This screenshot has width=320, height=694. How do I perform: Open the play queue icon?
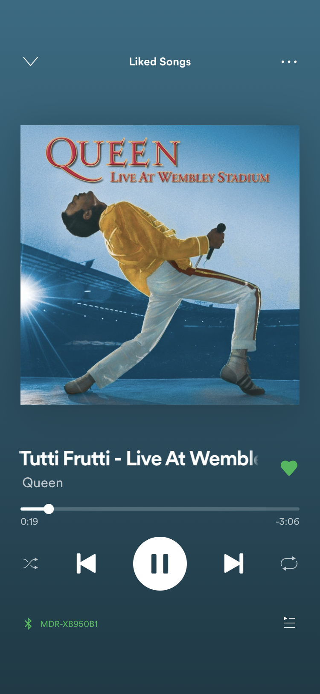pyautogui.click(x=289, y=623)
